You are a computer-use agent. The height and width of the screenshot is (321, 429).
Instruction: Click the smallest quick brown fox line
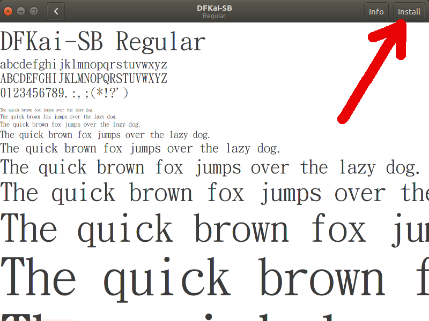click(47, 110)
